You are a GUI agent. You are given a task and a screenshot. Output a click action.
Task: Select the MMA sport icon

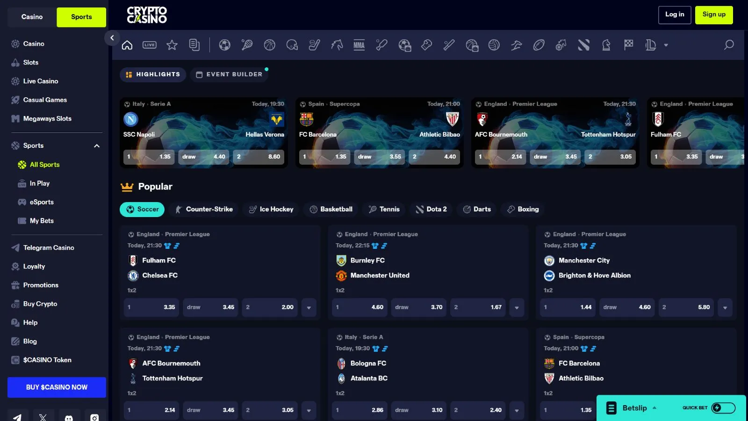359,45
